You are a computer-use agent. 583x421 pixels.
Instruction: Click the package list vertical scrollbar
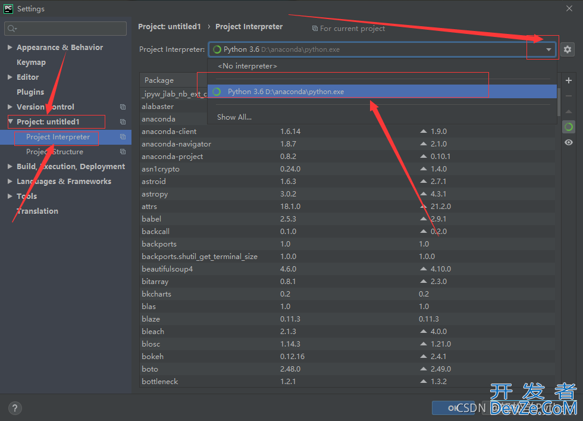559,102
